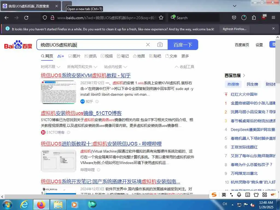This screenshot has width=280, height=210.
Task: Open the Firefox extensions puzzle icon
Action: point(254,17)
